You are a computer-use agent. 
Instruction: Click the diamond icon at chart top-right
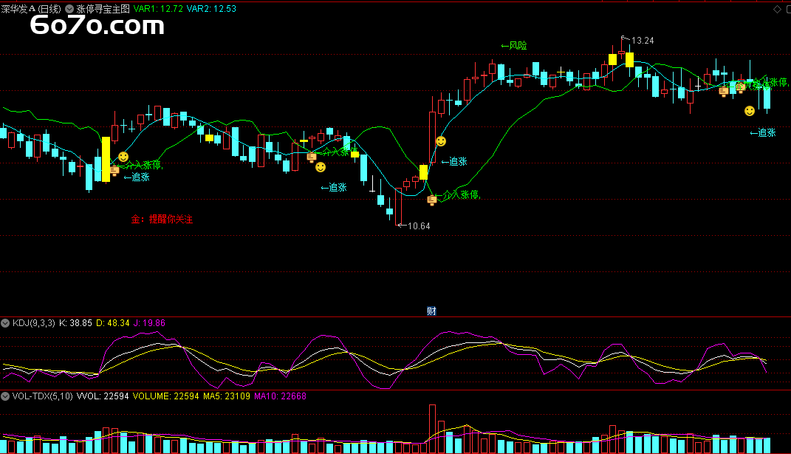(x=778, y=9)
